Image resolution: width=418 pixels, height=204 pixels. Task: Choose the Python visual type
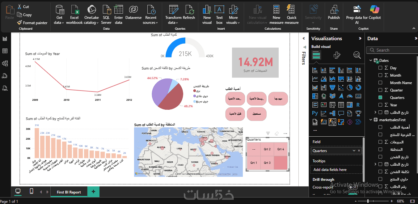(315, 113)
